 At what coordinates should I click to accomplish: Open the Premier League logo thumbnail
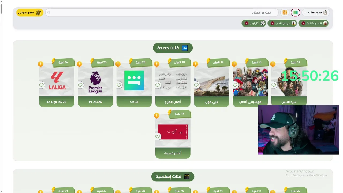95,80
